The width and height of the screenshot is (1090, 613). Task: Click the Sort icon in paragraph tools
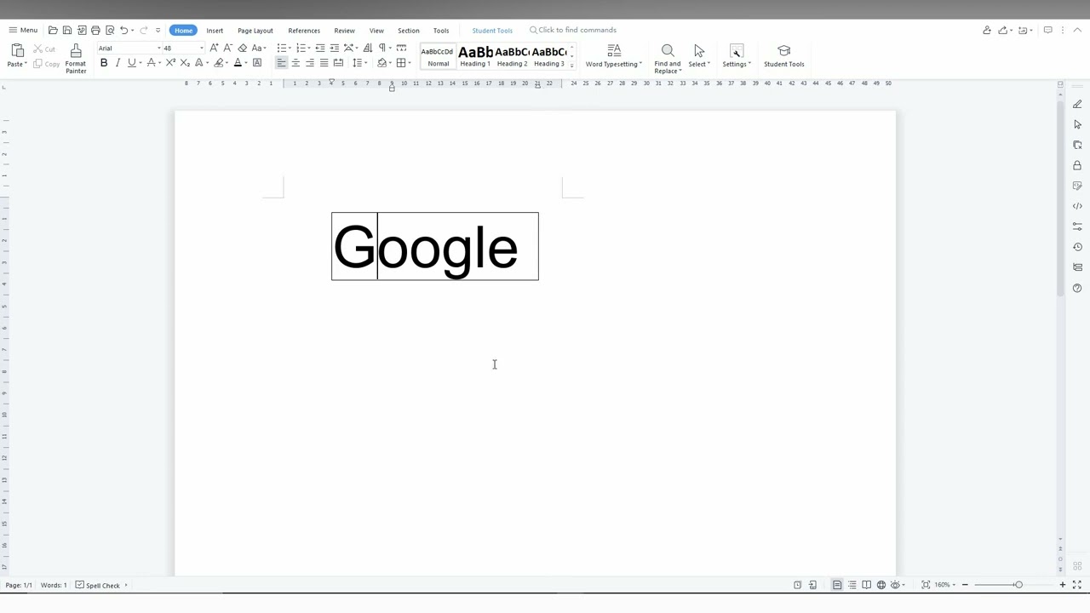(368, 48)
